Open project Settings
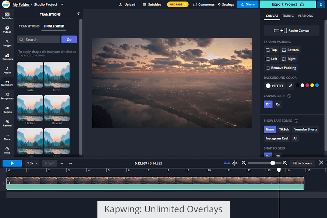This screenshot has height=218, width=327. coord(226,4)
